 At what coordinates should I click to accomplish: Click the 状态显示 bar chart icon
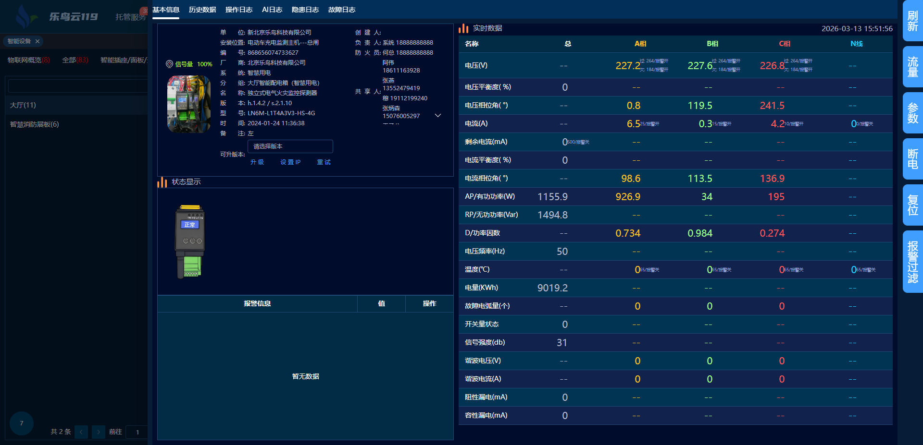[x=162, y=182]
